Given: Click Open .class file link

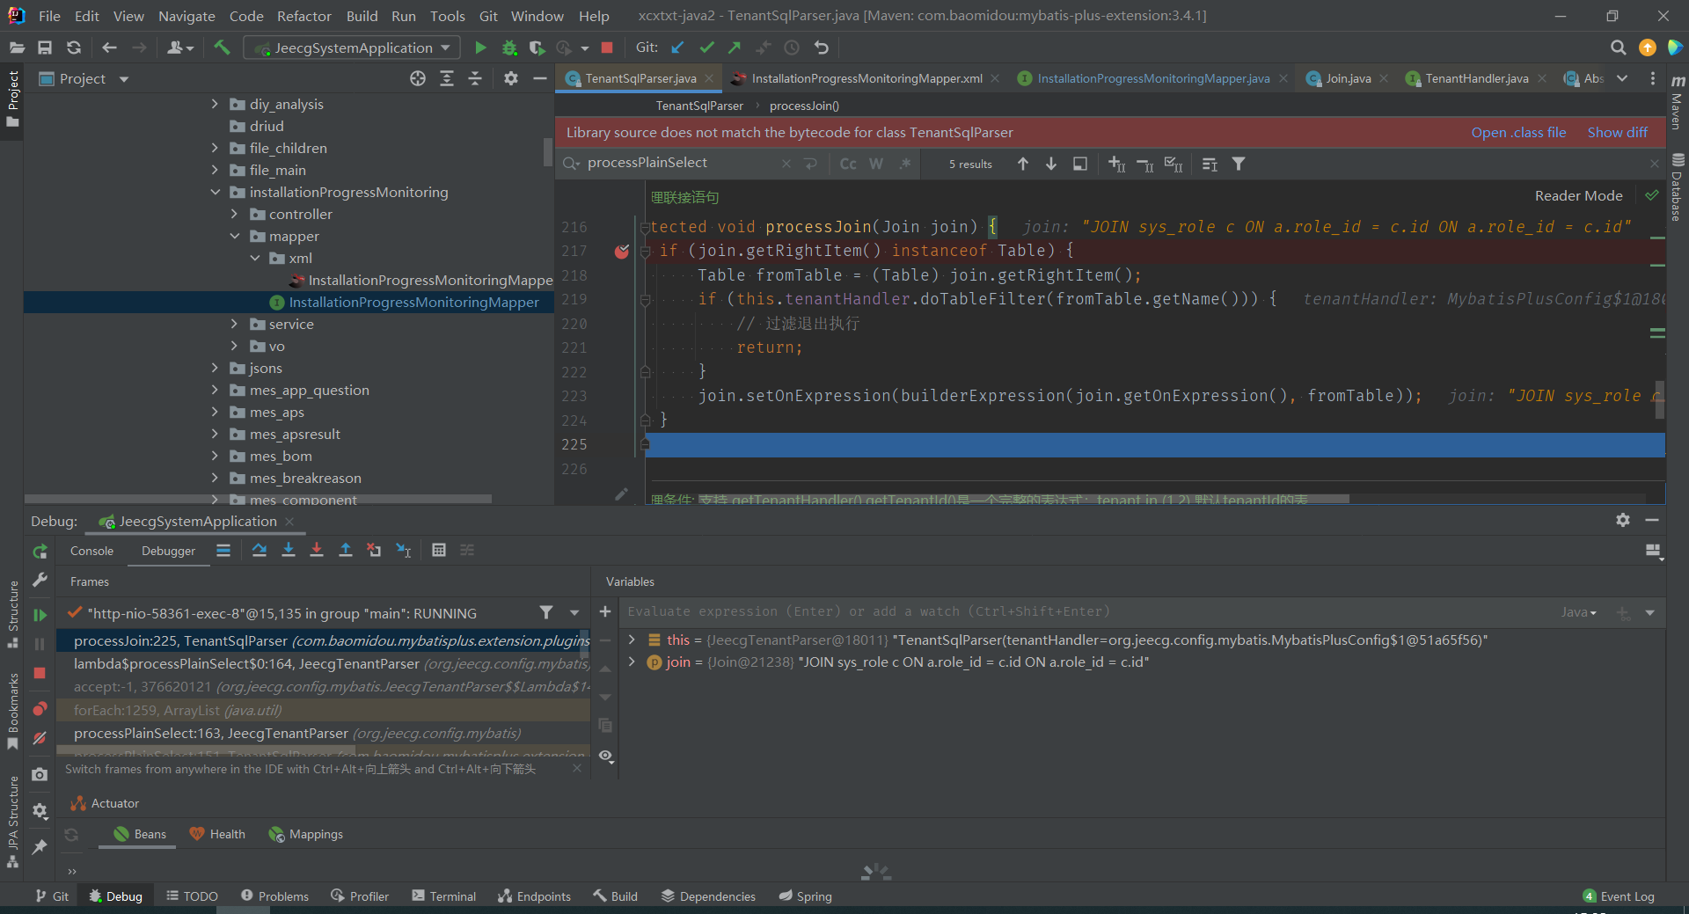Looking at the screenshot, I should (1518, 132).
